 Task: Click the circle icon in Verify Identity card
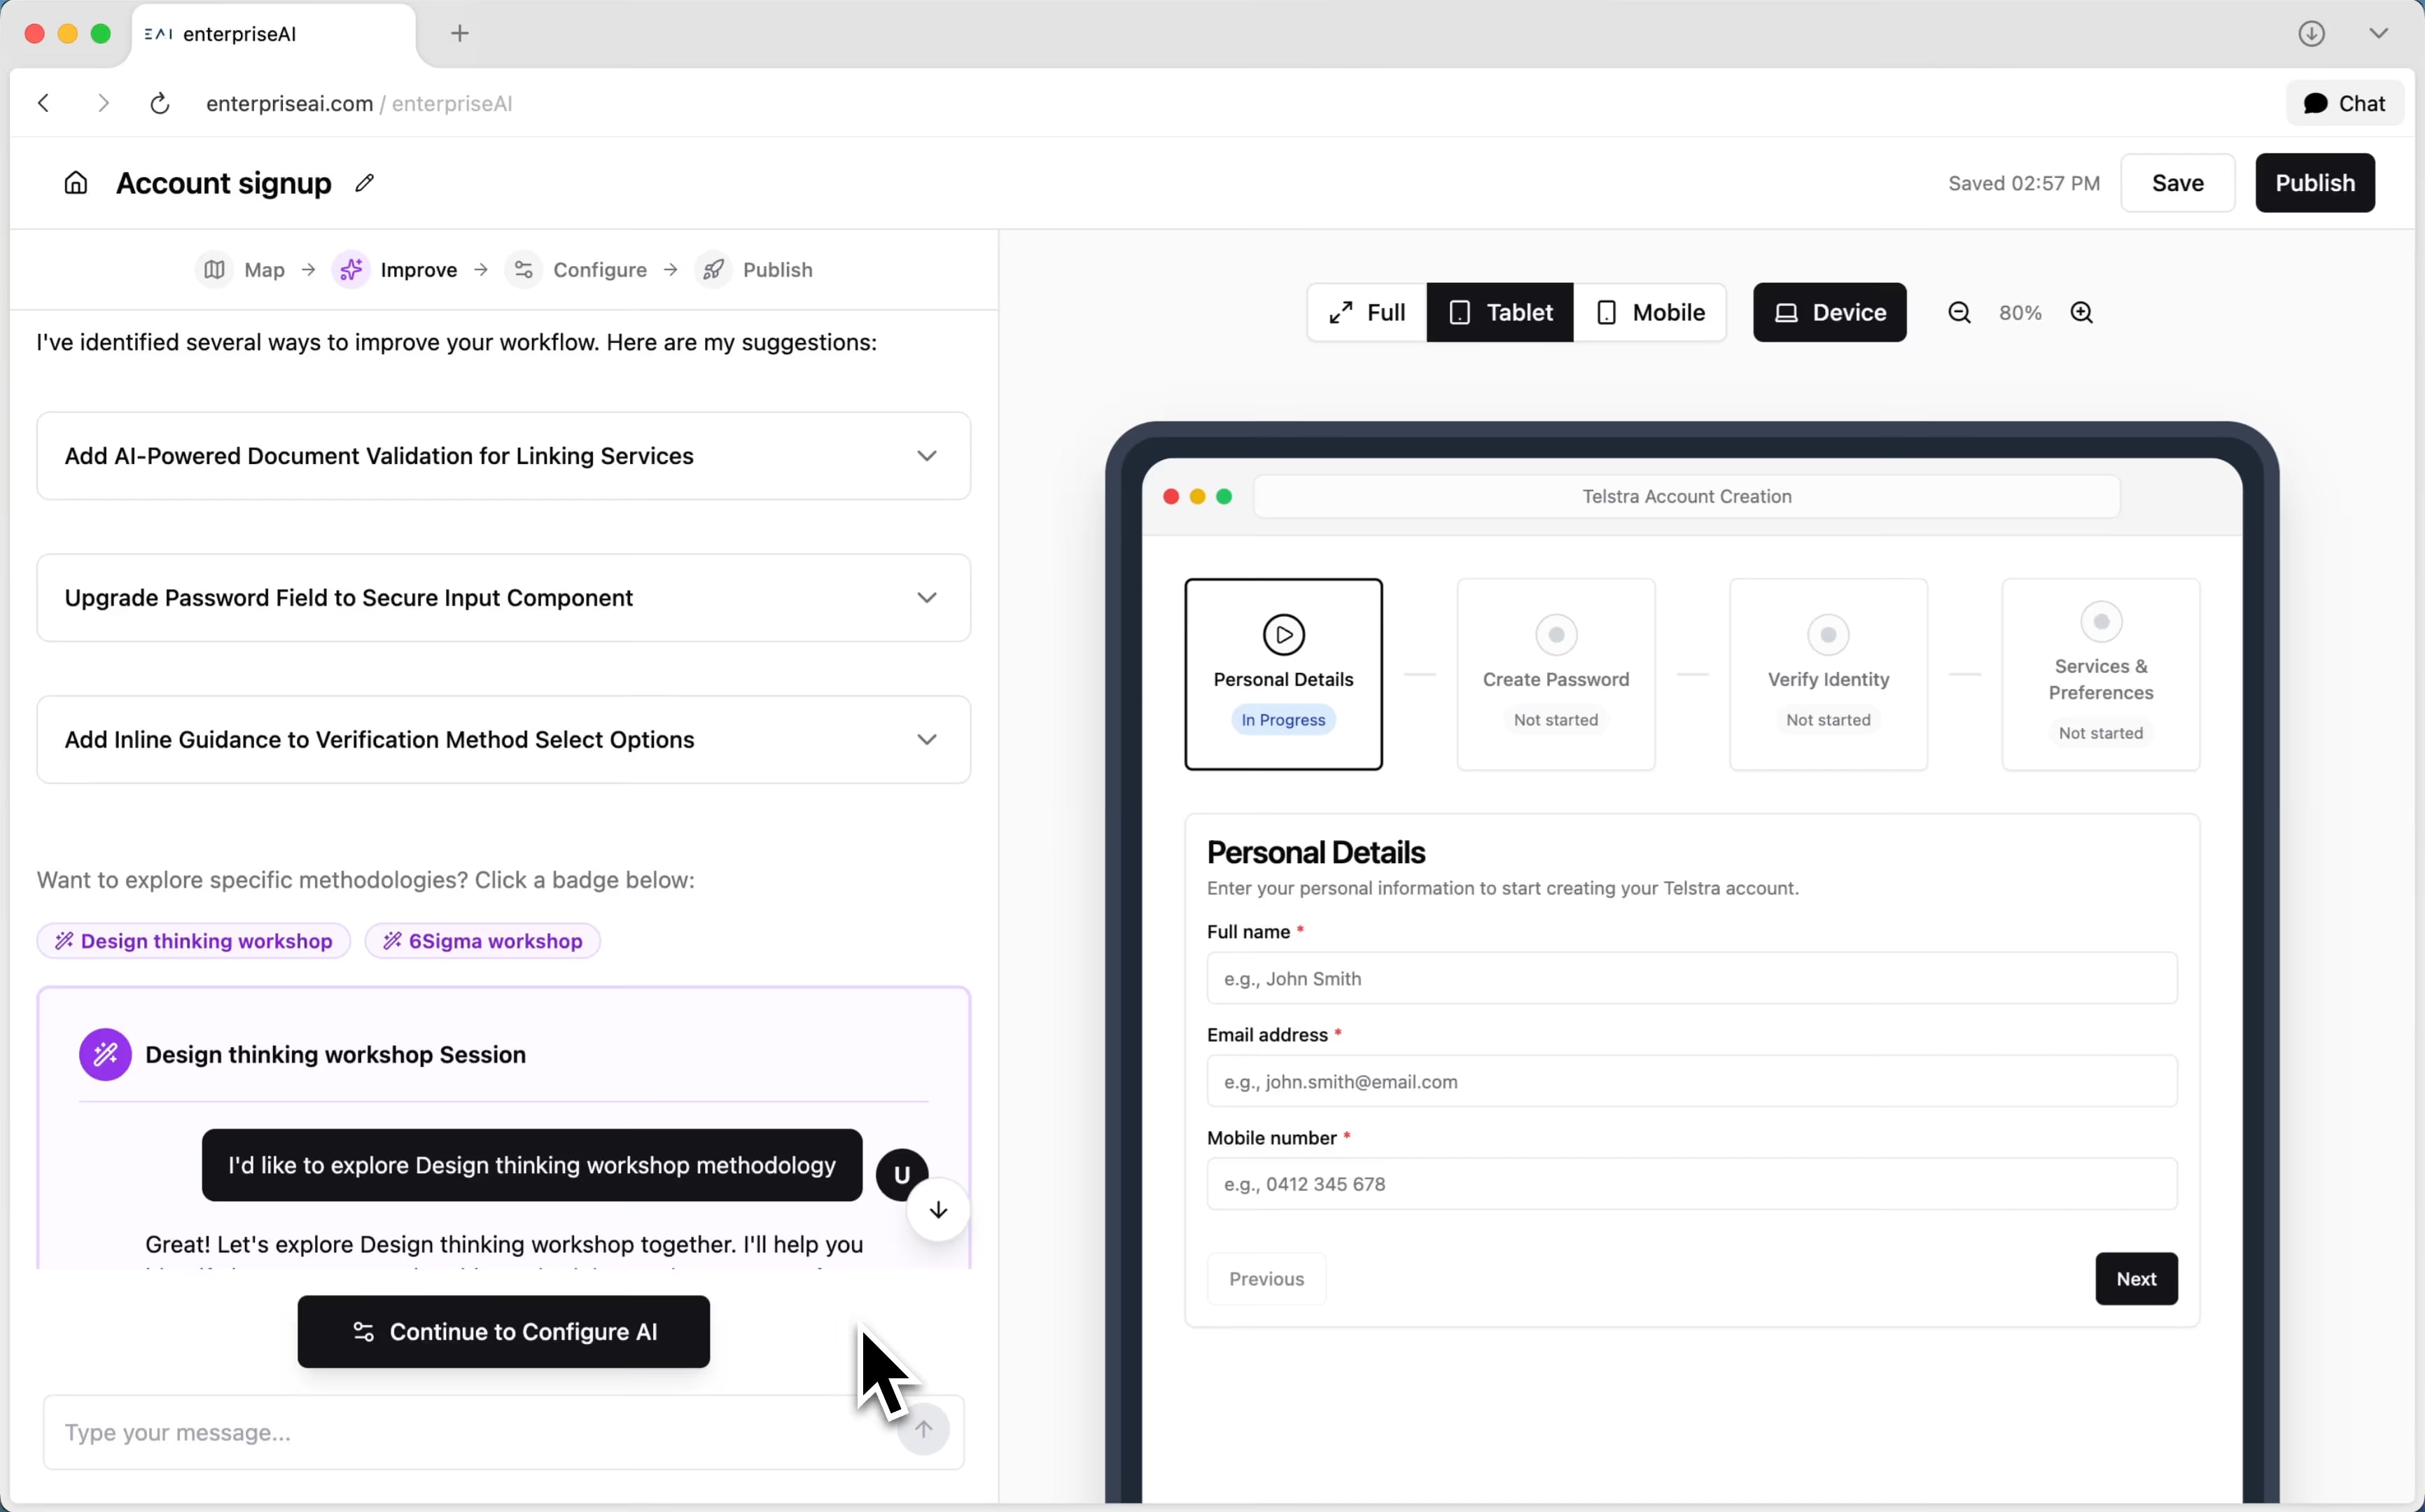tap(1829, 635)
